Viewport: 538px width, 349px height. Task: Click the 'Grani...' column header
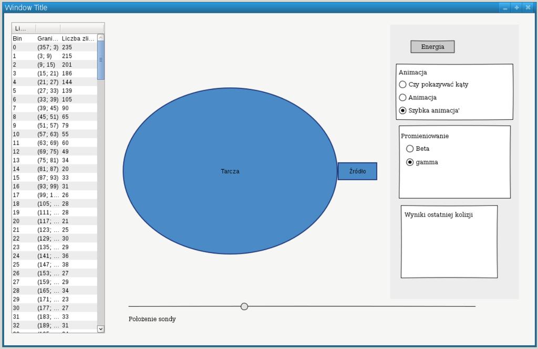pos(48,38)
